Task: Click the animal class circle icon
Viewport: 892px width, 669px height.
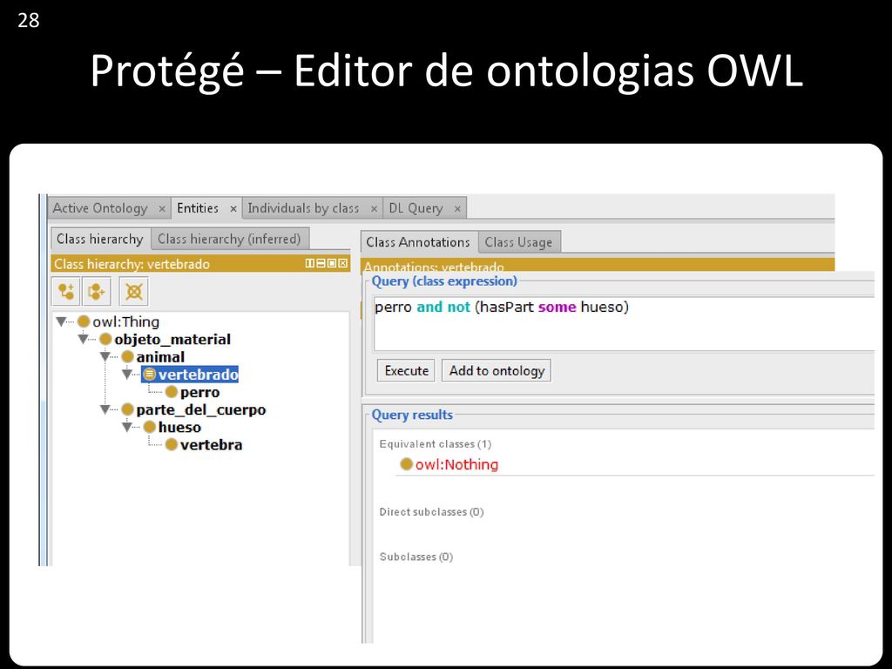Action: pos(127,357)
